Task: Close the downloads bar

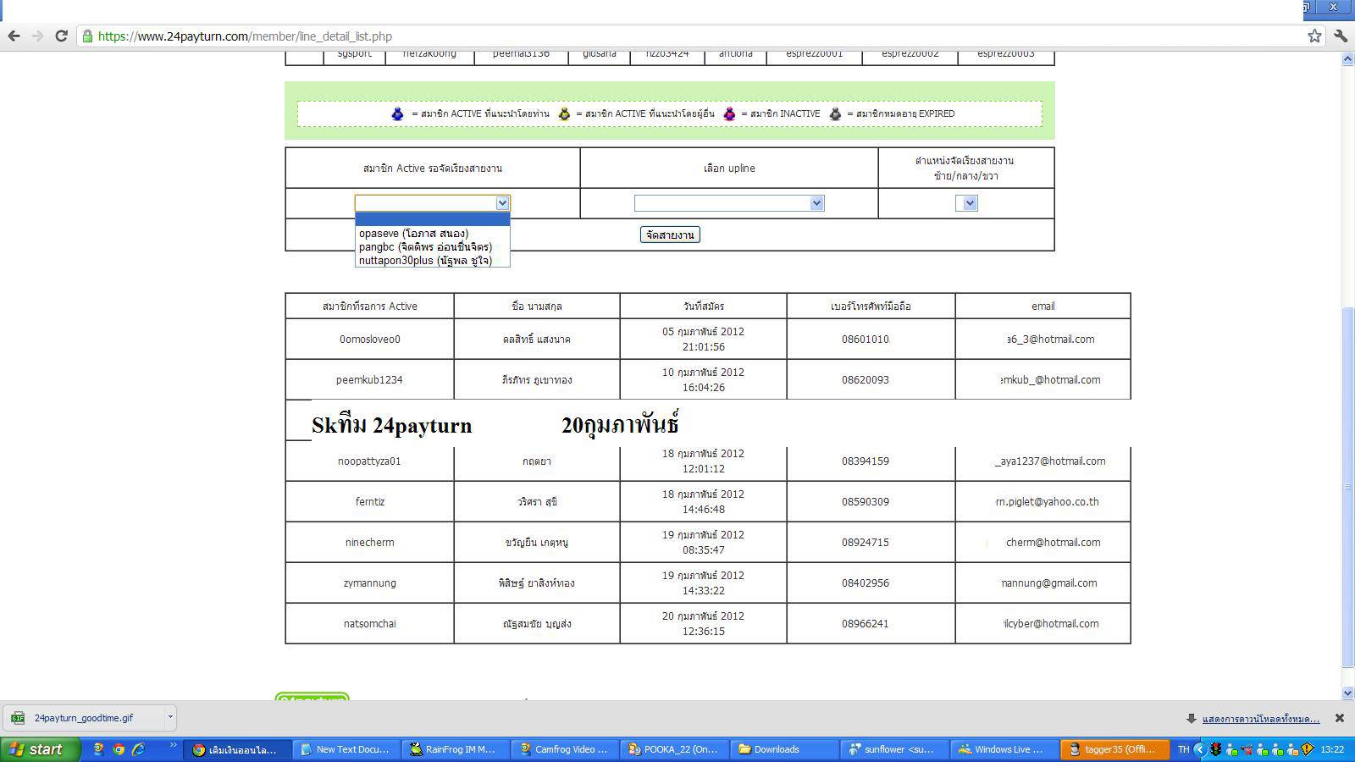Action: (1339, 718)
